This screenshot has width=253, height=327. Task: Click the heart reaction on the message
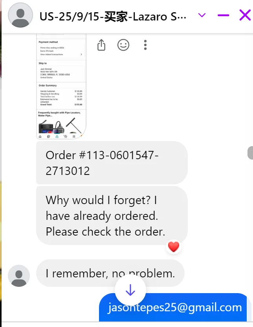click(x=174, y=247)
